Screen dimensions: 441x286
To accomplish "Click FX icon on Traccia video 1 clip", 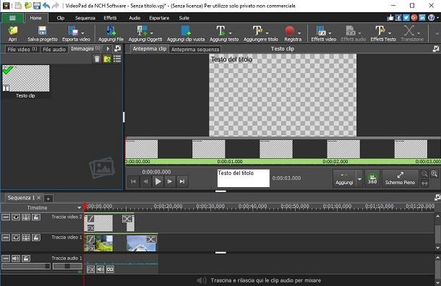I will (x=90, y=248).
